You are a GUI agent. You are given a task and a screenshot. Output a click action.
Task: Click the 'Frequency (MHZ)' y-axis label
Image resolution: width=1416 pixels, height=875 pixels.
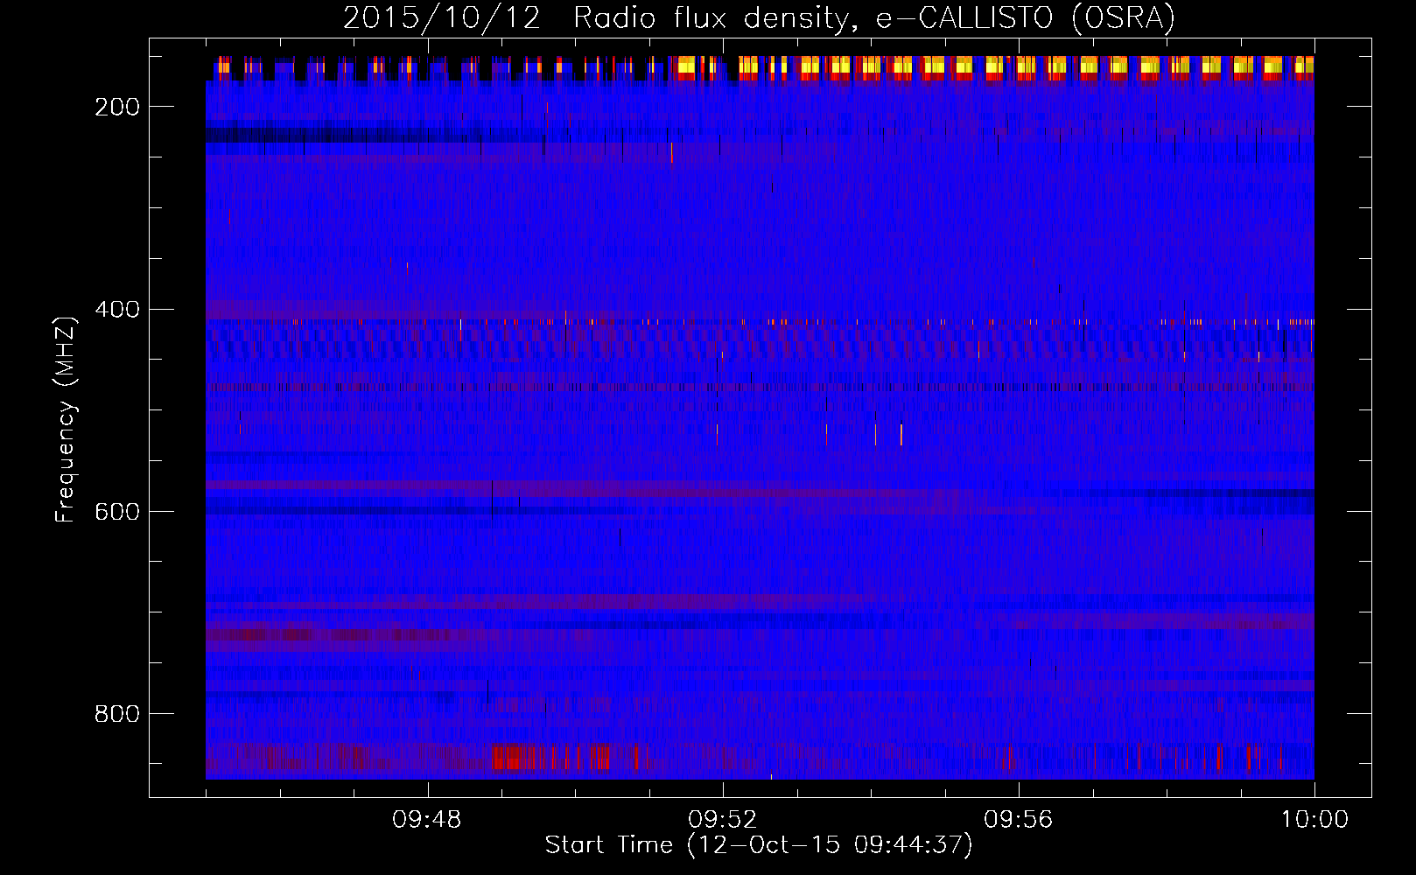66,420
